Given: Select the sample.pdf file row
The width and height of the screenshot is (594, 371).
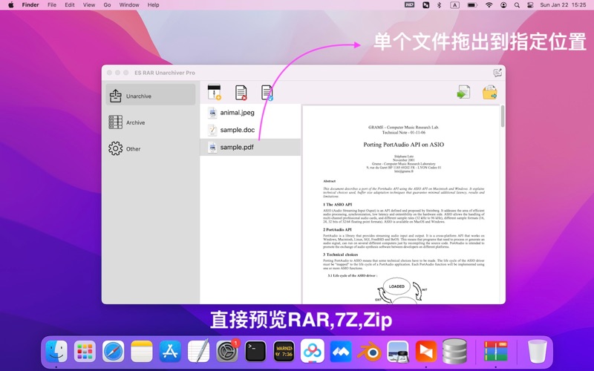Looking at the screenshot, I should (x=250, y=147).
